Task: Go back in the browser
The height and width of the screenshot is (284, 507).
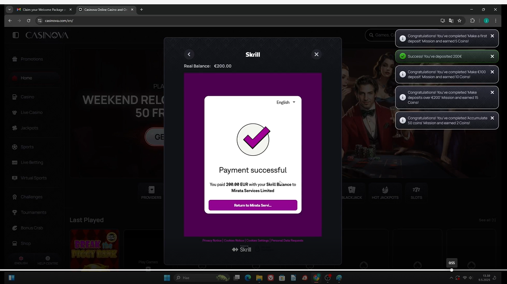Action: point(10,20)
